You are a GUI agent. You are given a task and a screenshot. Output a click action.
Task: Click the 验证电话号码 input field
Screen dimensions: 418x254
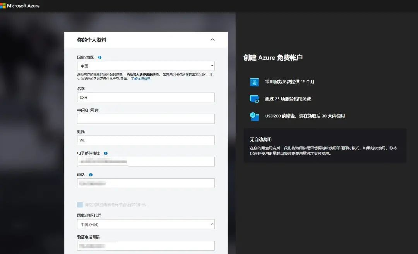pyautogui.click(x=146, y=246)
